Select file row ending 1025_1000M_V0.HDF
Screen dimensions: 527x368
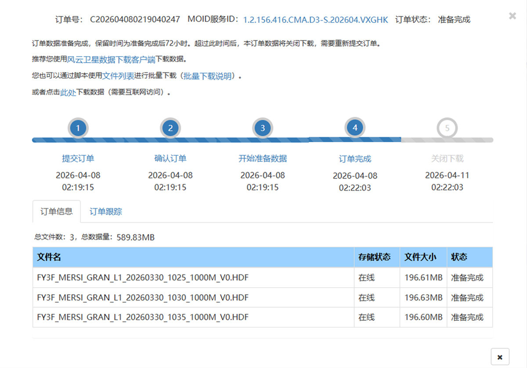(x=263, y=278)
